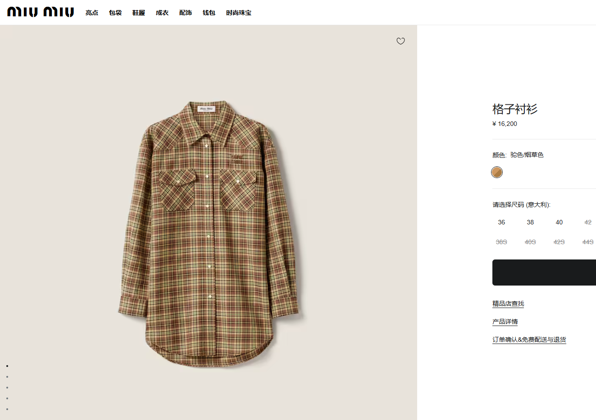
Task: Expand 产品详情 product details
Action: 505,322
